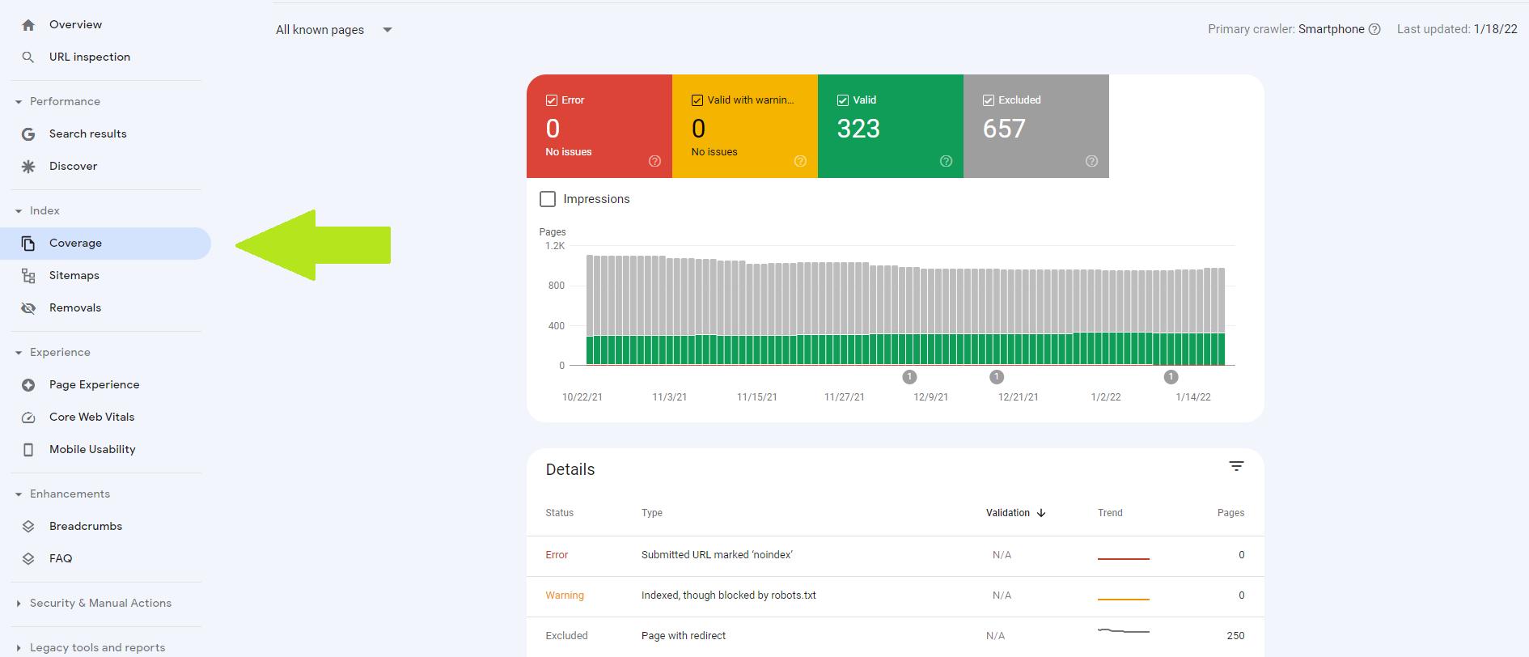Click the Removals hidden-eye icon

28,308
